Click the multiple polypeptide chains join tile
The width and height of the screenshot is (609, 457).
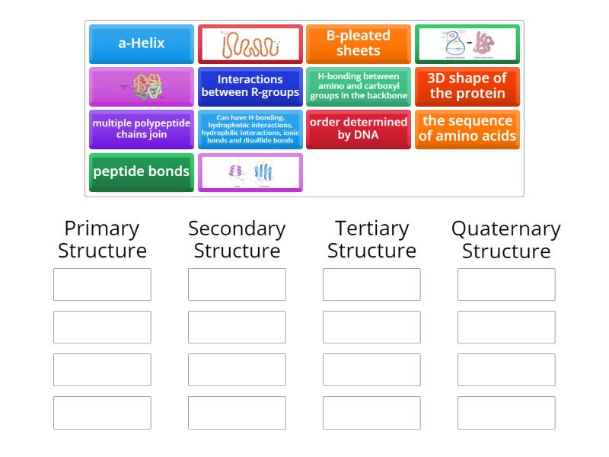point(142,129)
